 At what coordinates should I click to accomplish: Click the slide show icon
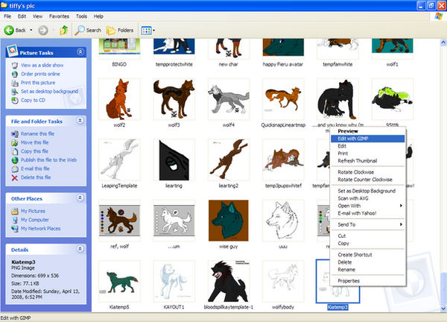coord(15,66)
